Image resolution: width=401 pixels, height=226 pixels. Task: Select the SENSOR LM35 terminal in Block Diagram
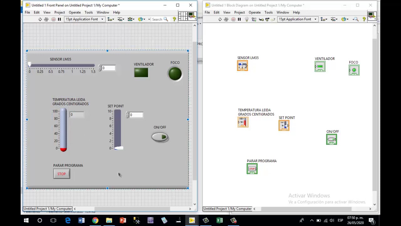[242, 66]
